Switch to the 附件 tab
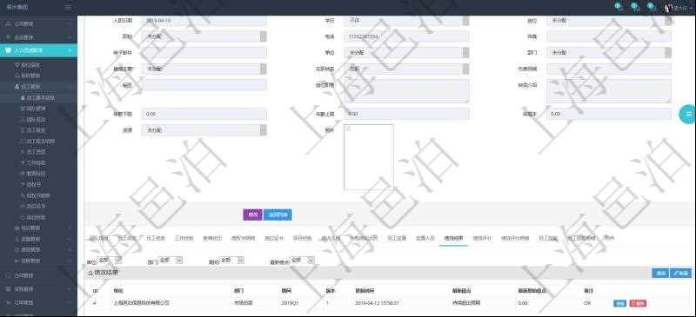 (609, 238)
